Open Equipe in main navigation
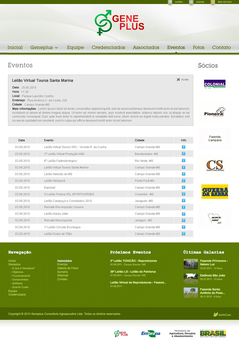239x348 pixels. coord(75,47)
